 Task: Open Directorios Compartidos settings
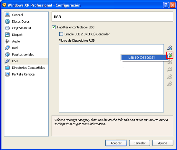[x=28, y=68]
